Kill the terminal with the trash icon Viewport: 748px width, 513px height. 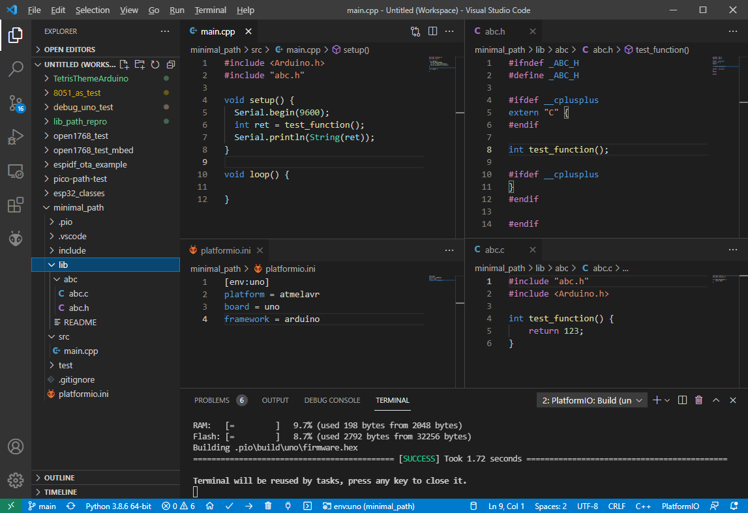(x=699, y=400)
